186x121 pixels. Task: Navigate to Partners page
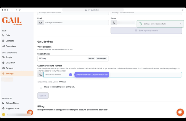[x=8, y=68]
